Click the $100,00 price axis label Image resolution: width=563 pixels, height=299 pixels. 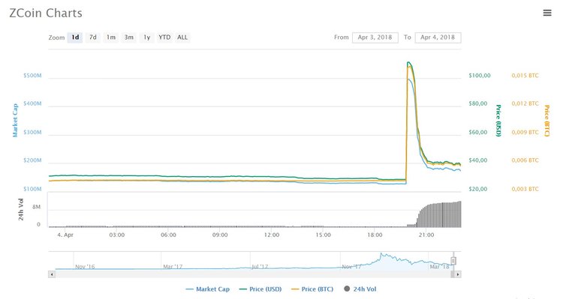coord(480,76)
